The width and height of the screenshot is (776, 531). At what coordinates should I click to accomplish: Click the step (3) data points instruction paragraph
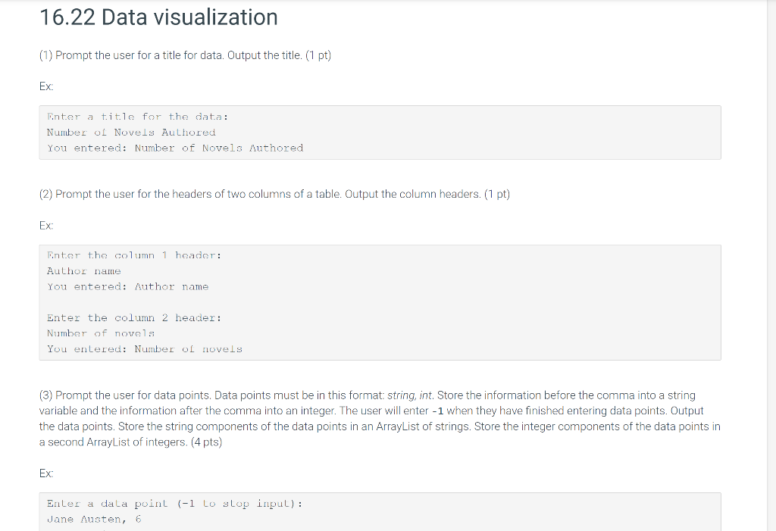[380, 419]
